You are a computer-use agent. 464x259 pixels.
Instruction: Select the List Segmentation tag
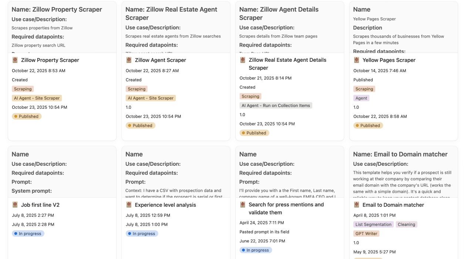tap(373, 224)
